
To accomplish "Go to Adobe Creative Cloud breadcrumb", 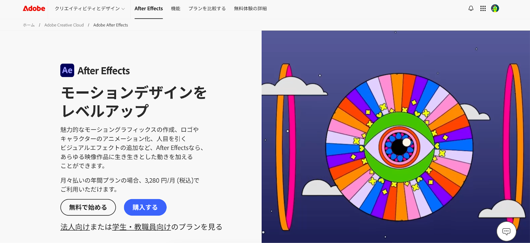I will pyautogui.click(x=64, y=25).
